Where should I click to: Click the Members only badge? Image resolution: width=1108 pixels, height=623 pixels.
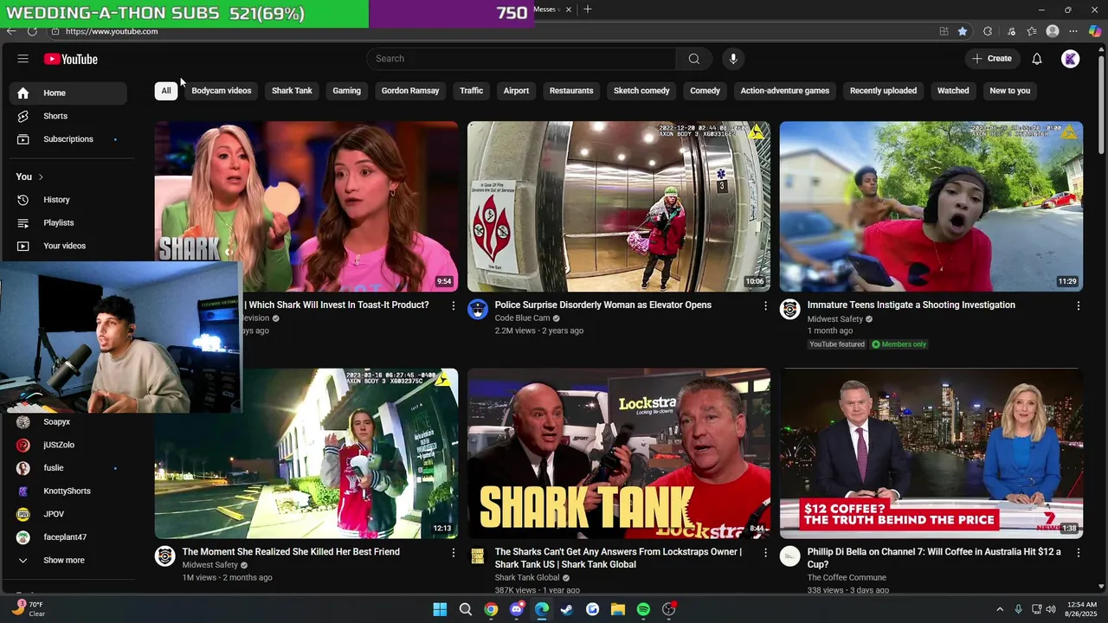[899, 344]
